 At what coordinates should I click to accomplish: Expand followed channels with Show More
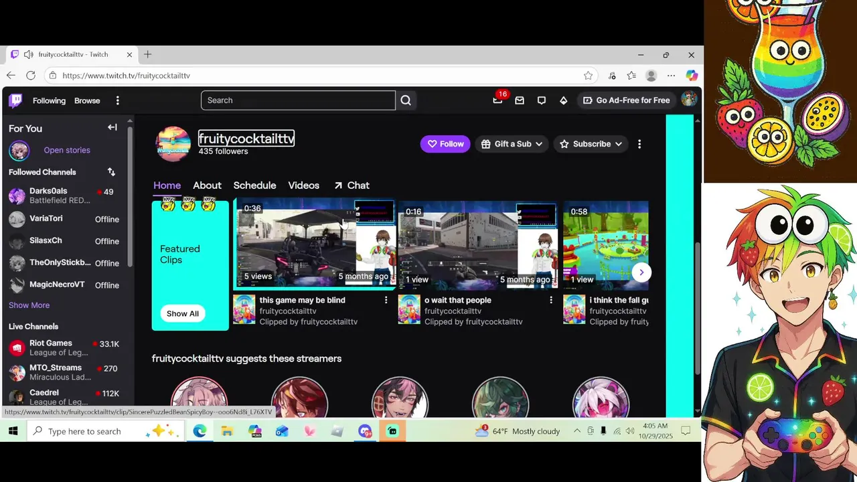[x=29, y=305]
